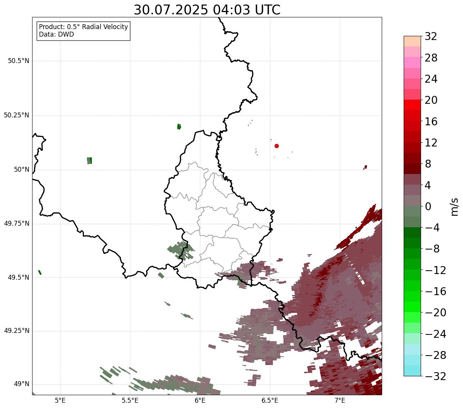Click the dark maroon swatch just below 8
This screenshot has height=408, width=463.
(412, 169)
